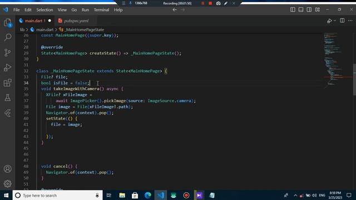
Task: Open the recorder toolbar menu icon
Action: [x=123, y=3]
